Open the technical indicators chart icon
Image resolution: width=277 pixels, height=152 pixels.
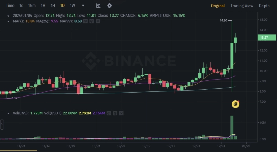coord(98,6)
